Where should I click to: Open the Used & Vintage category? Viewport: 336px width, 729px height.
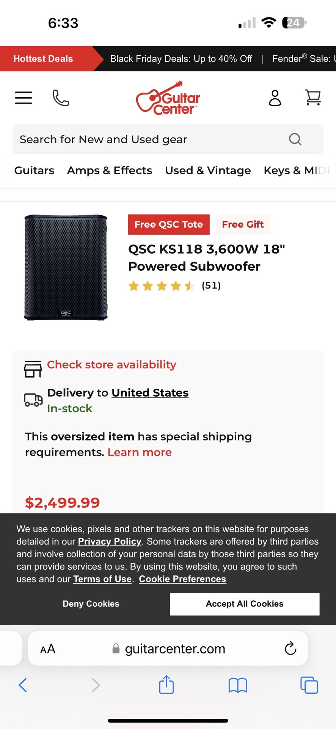(x=208, y=170)
